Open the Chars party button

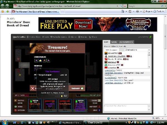(x=99, y=100)
